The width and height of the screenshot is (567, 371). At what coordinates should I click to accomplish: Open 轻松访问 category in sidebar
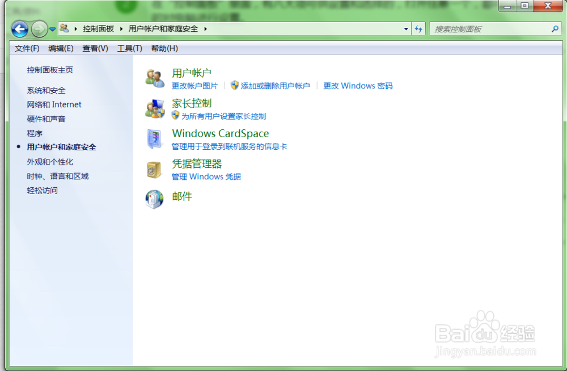click(42, 191)
